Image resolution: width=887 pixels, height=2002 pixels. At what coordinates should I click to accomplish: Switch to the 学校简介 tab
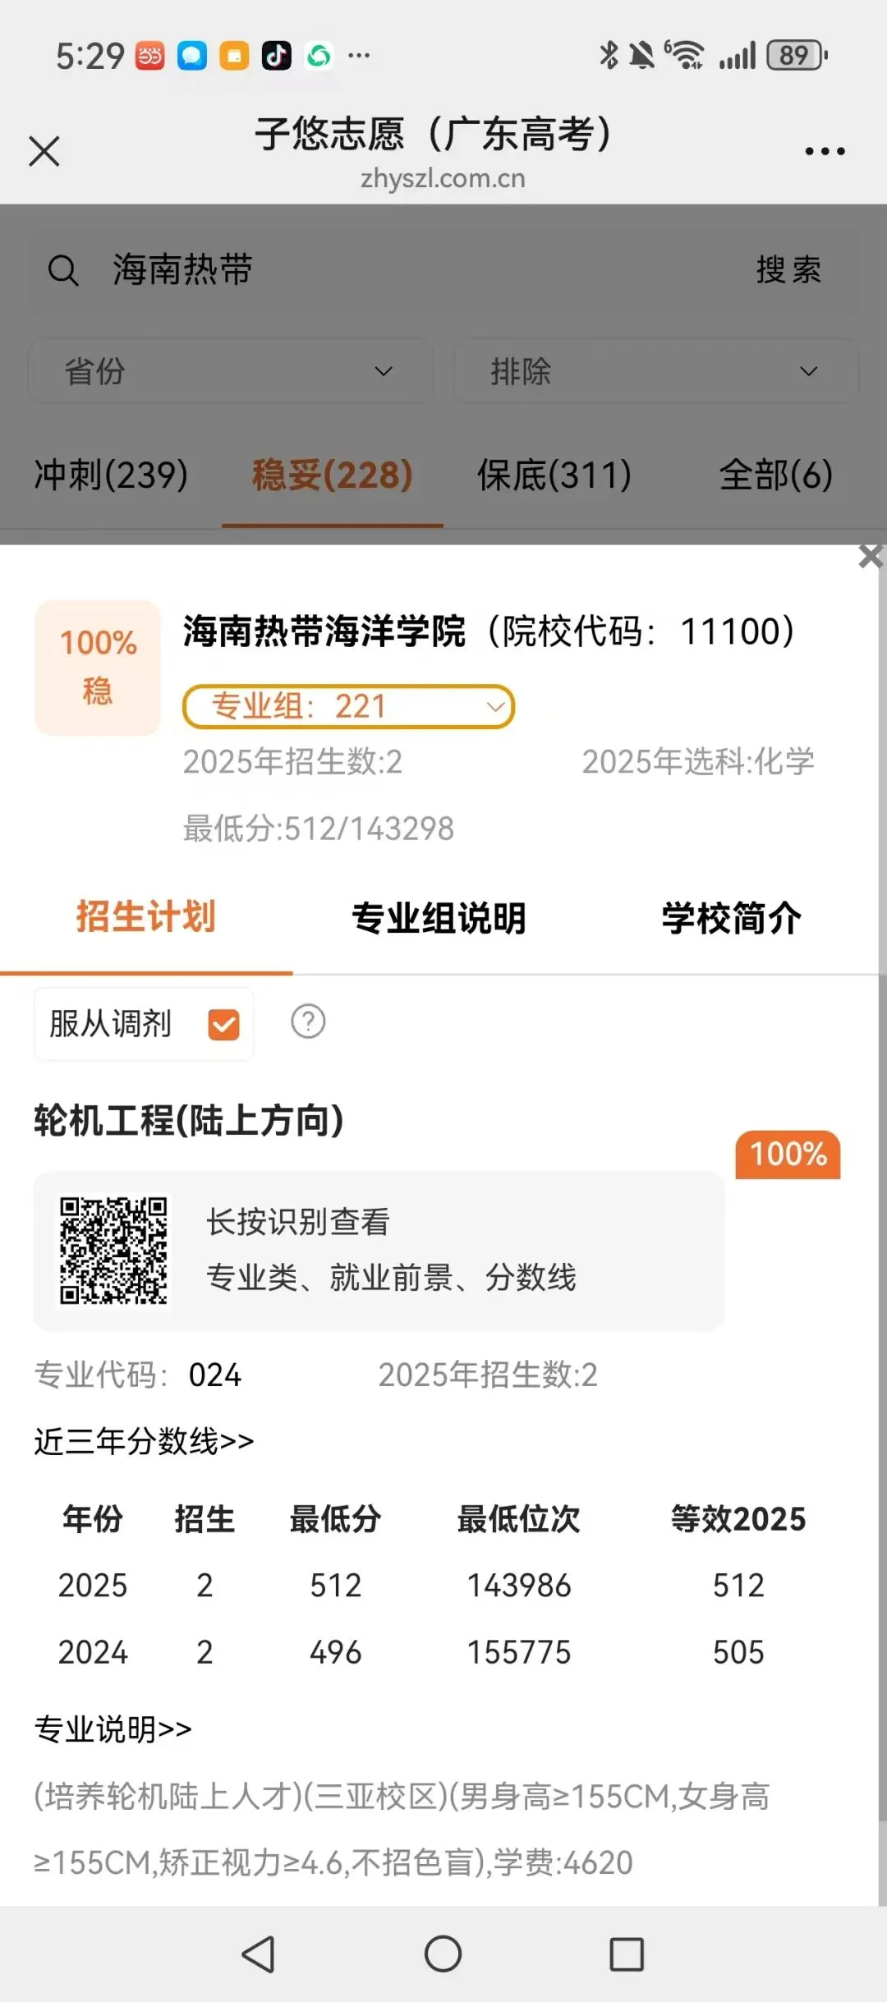point(732,918)
